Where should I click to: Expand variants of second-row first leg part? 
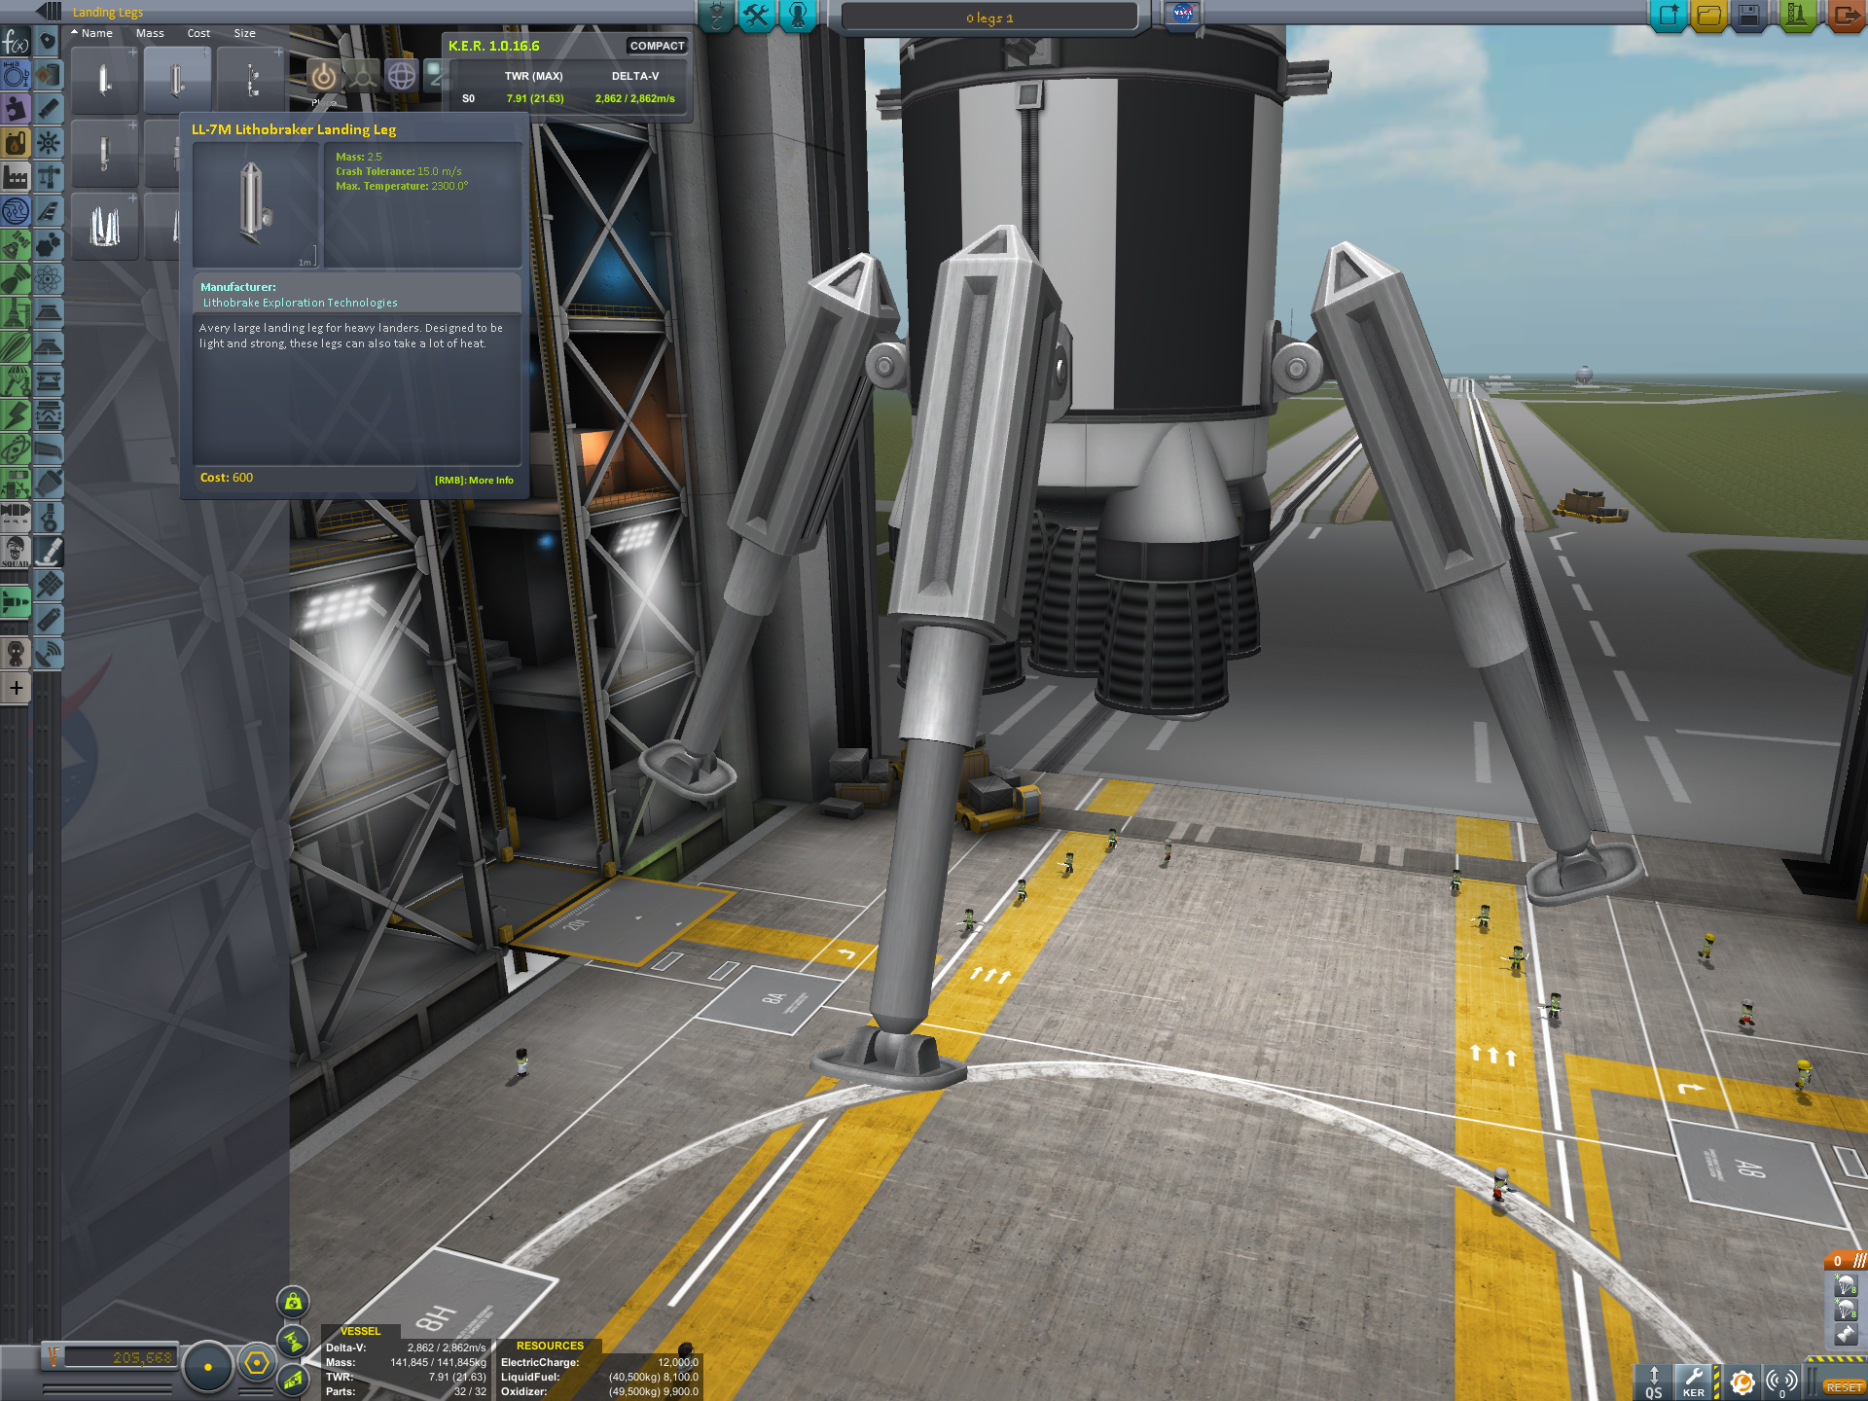point(133,125)
